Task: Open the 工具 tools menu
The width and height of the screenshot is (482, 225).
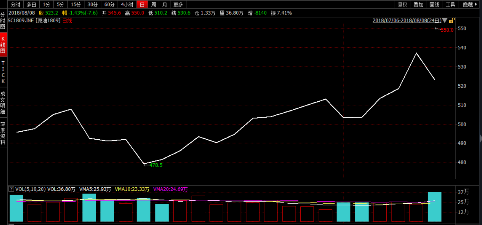Action: point(450,4)
